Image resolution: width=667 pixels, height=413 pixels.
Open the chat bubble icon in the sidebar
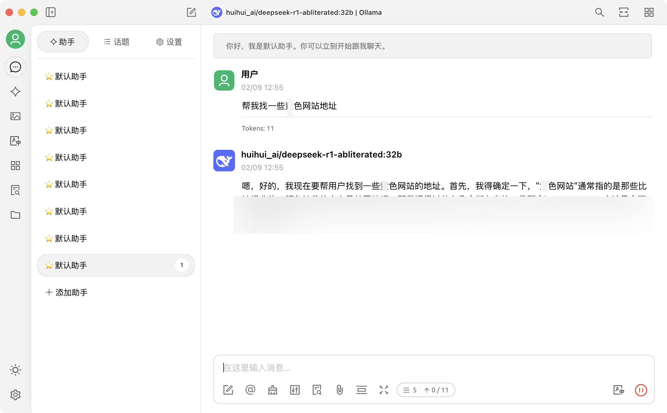[x=15, y=67]
